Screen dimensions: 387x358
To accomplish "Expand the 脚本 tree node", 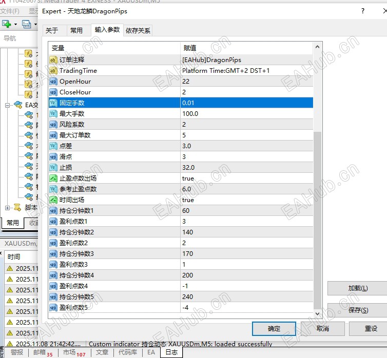I will (7, 208).
